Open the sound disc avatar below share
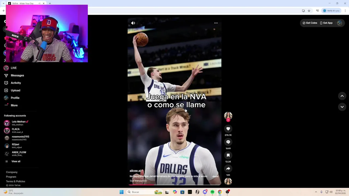The height and width of the screenshot is (196, 349). click(228, 181)
